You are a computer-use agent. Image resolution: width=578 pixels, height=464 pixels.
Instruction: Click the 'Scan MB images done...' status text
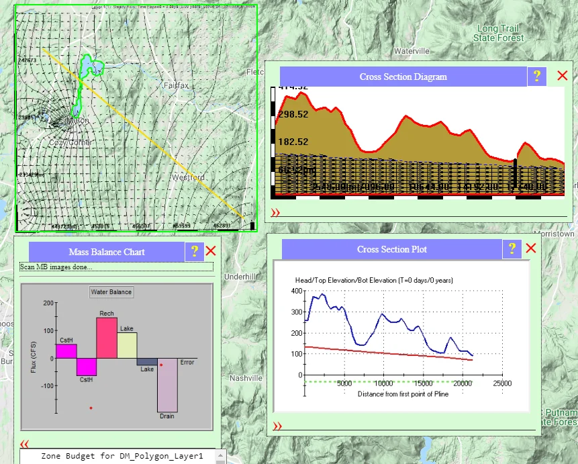(56, 267)
